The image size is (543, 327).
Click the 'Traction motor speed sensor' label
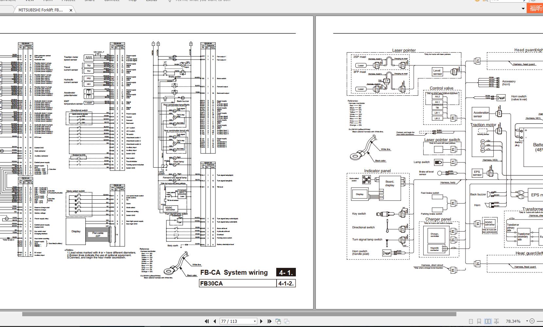71,58
